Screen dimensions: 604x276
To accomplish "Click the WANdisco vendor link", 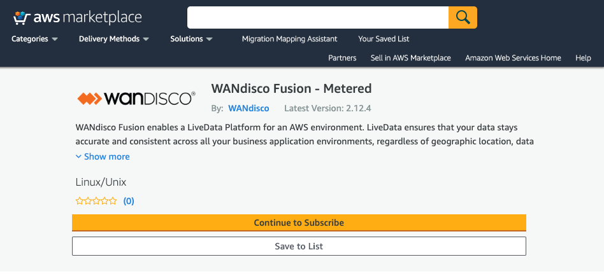I will [x=249, y=108].
